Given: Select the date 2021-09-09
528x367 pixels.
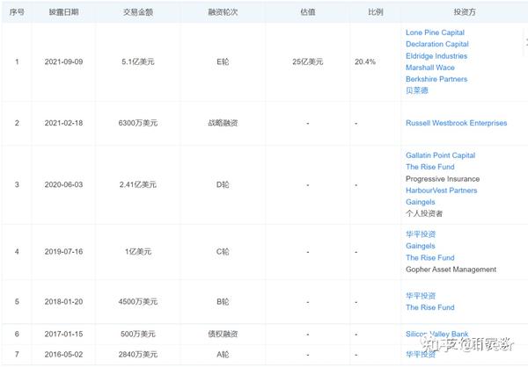Looking at the screenshot, I should pos(63,61).
